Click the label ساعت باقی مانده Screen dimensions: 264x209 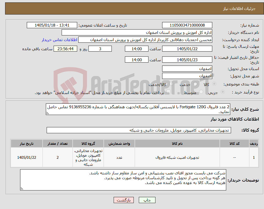(x=37, y=49)
